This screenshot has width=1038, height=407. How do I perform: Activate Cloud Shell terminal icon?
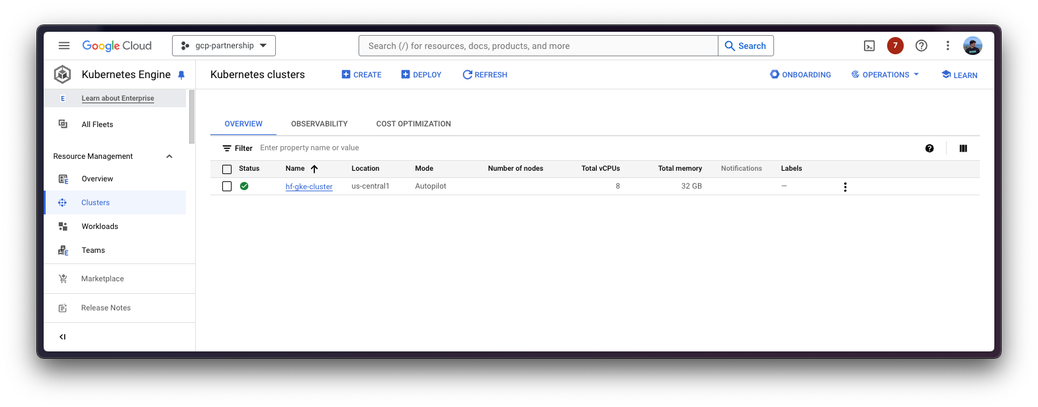pos(869,46)
